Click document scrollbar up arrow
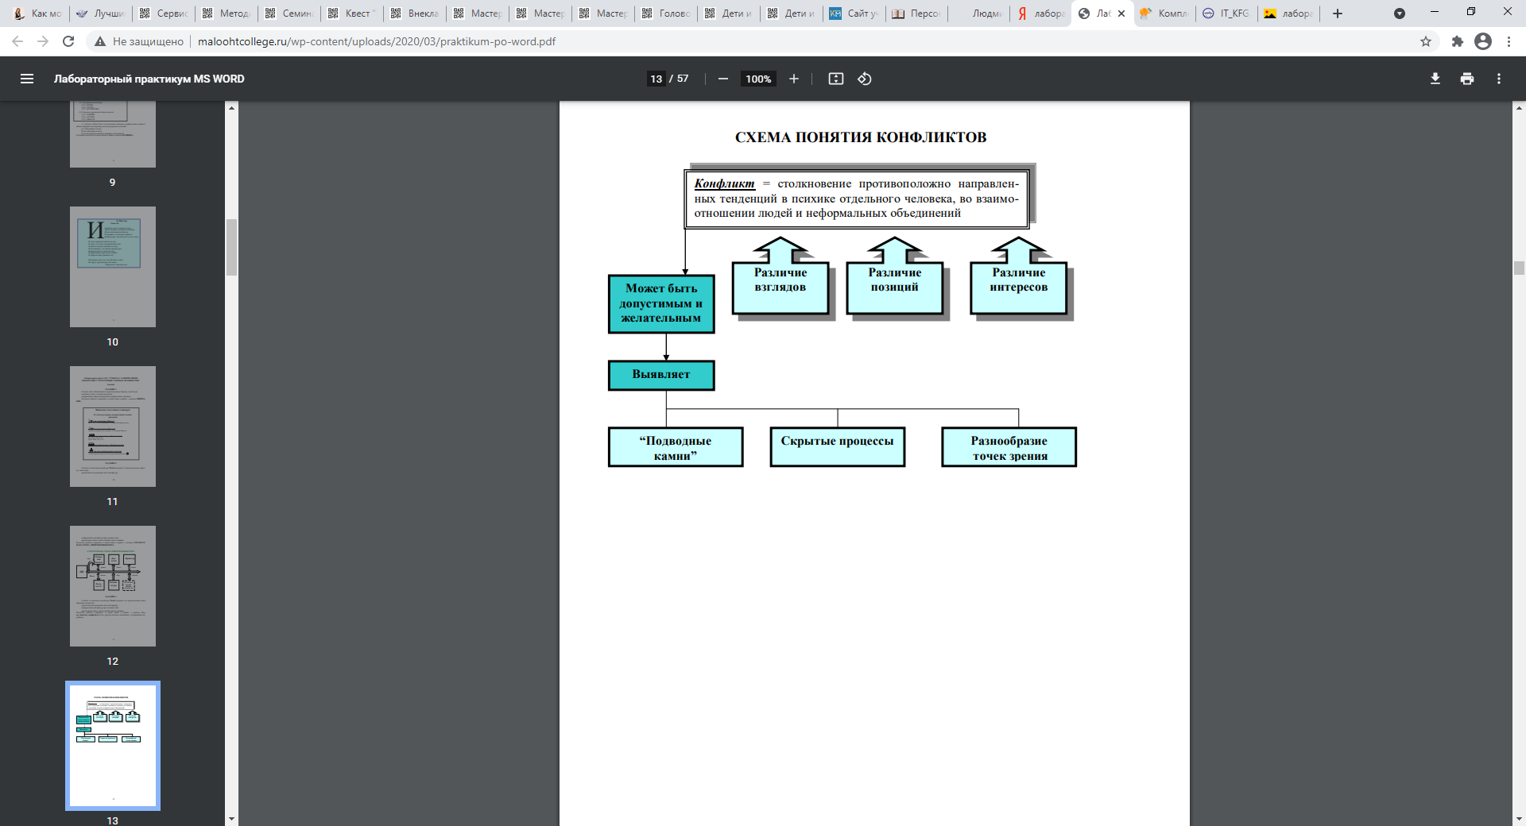This screenshot has height=826, width=1526. (x=1519, y=107)
